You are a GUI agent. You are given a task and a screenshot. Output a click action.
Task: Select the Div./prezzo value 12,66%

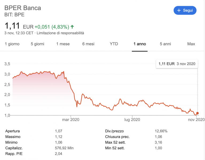click(161, 131)
